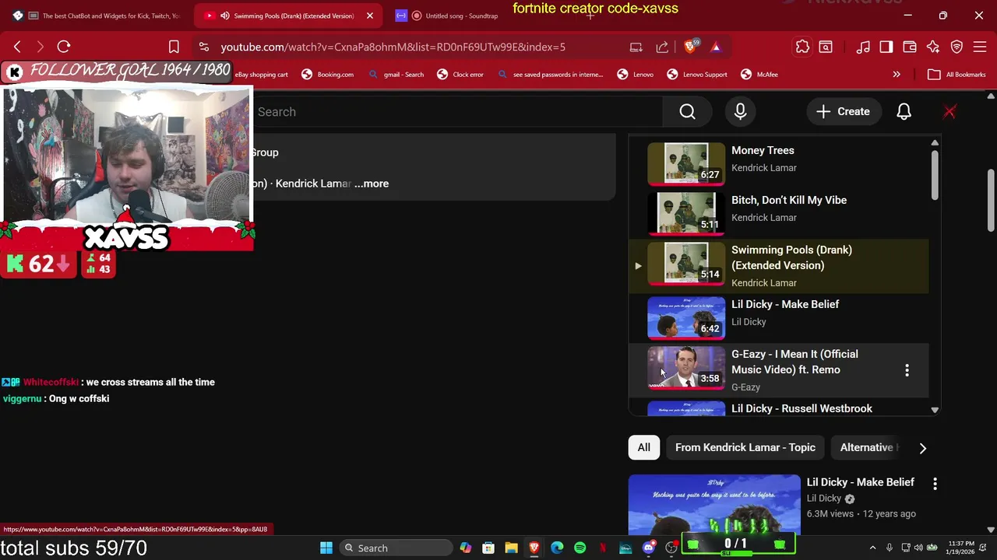Open the music note playlist icon
Image resolution: width=997 pixels, height=560 pixels.
click(x=863, y=47)
